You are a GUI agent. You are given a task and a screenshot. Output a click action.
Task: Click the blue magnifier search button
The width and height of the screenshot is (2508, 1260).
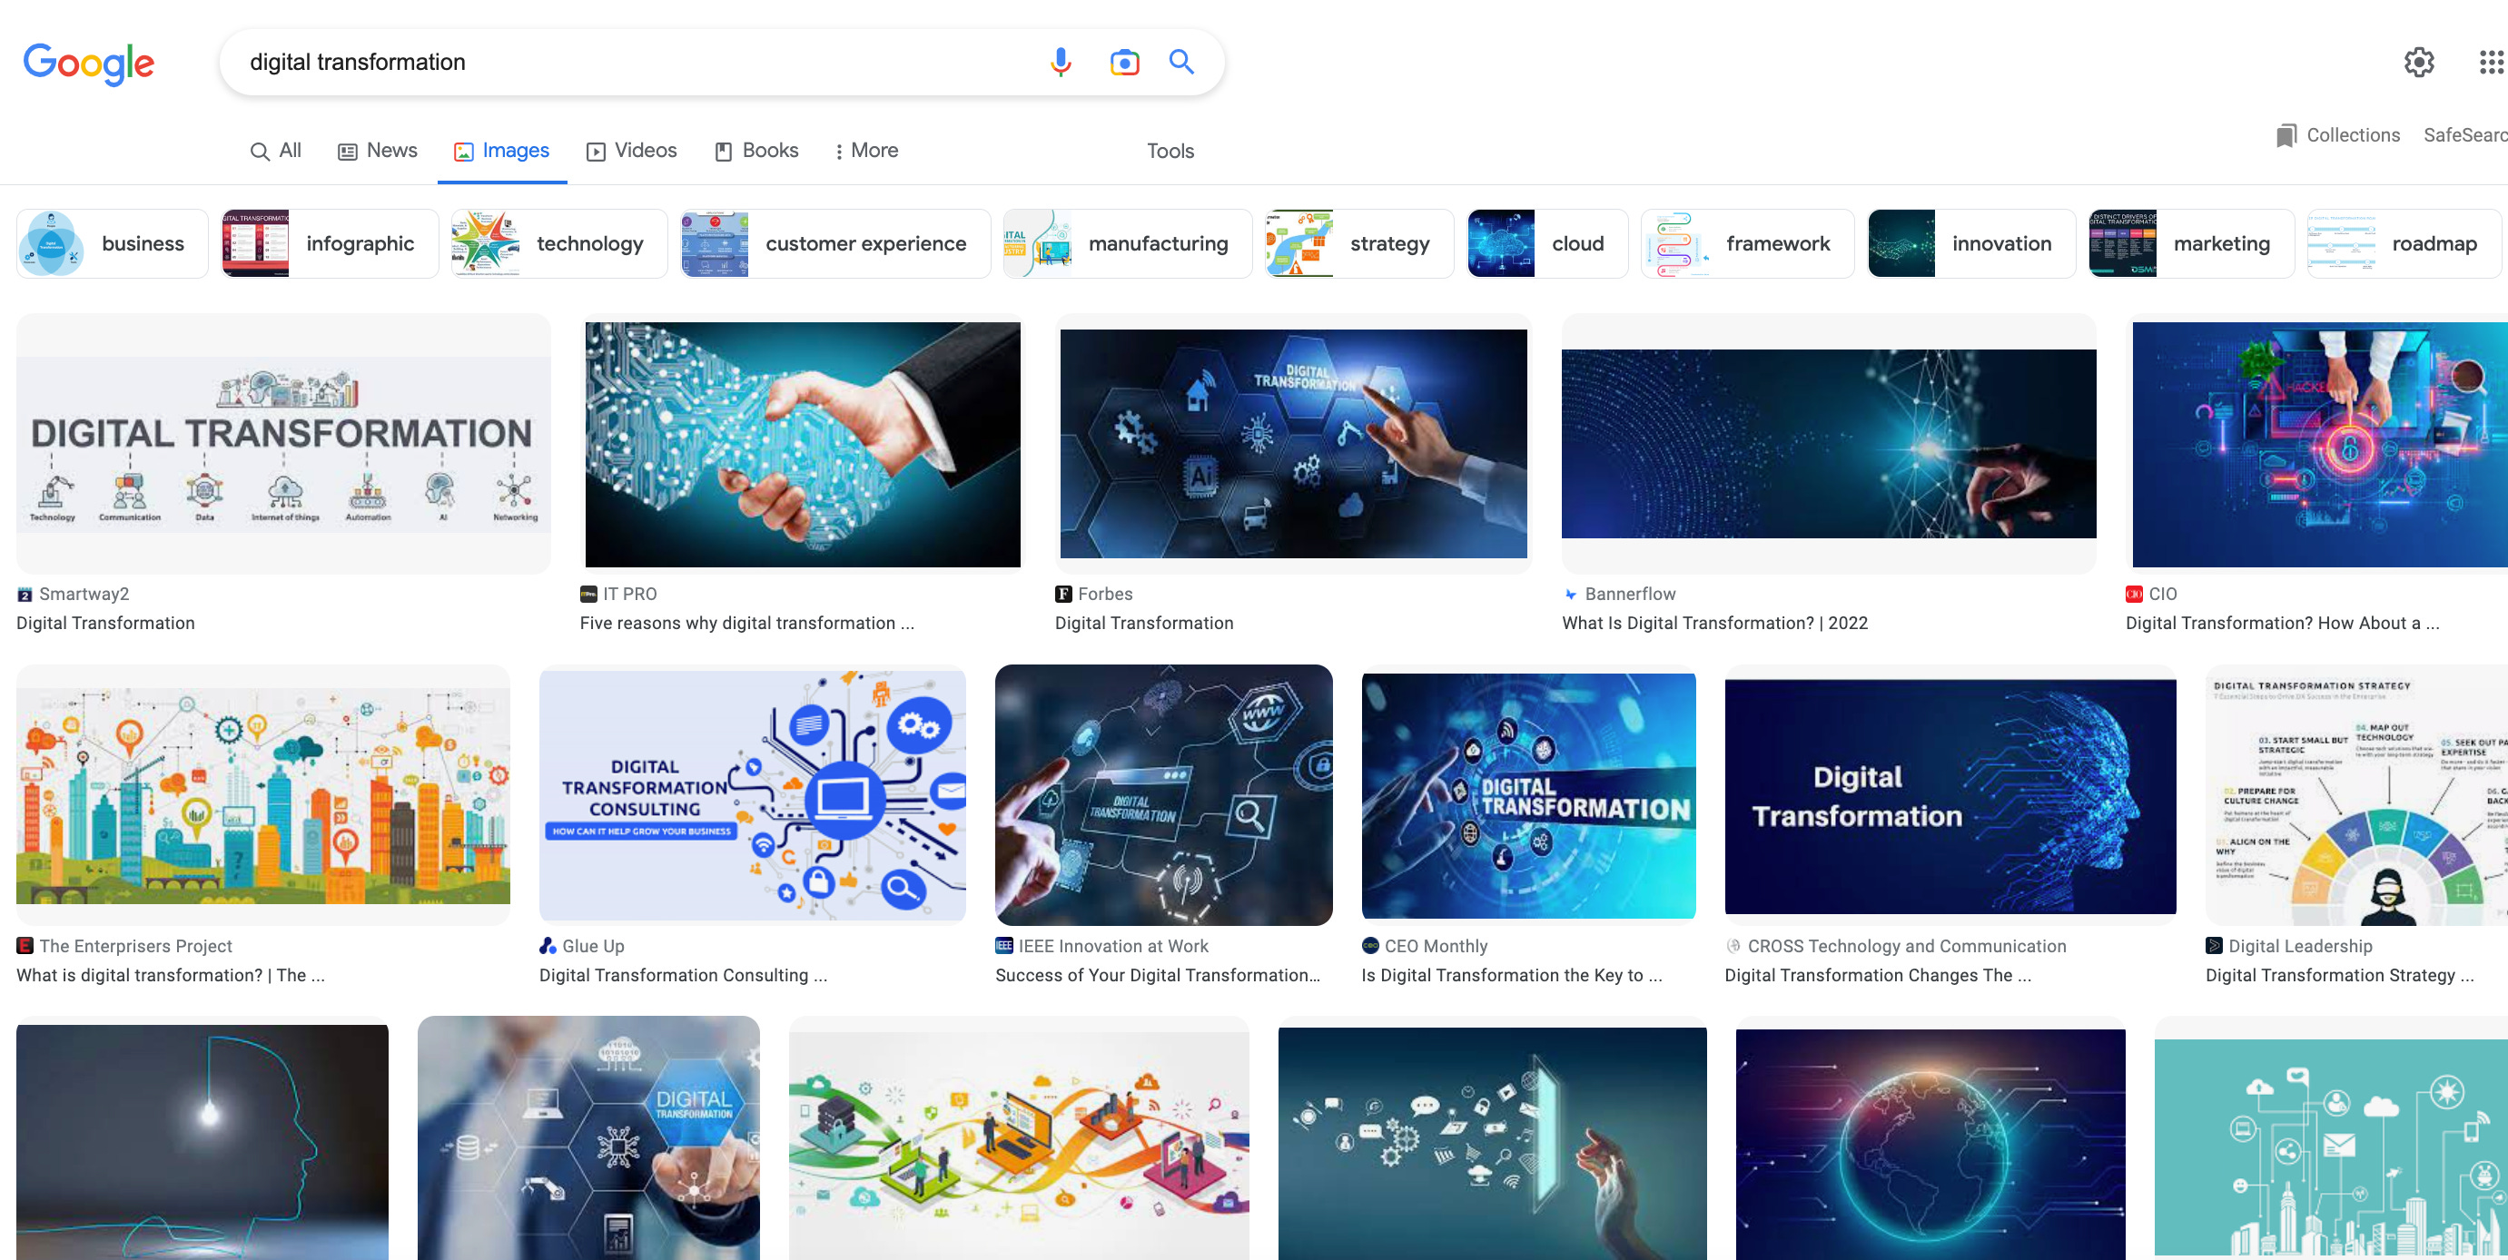coord(1181,63)
